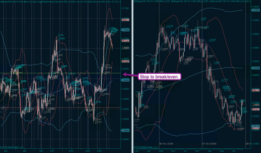Click the 2.6800 axis label in left chart
Image resolution: width=261 pixels, height=153 pixels.
[x=126, y=59]
